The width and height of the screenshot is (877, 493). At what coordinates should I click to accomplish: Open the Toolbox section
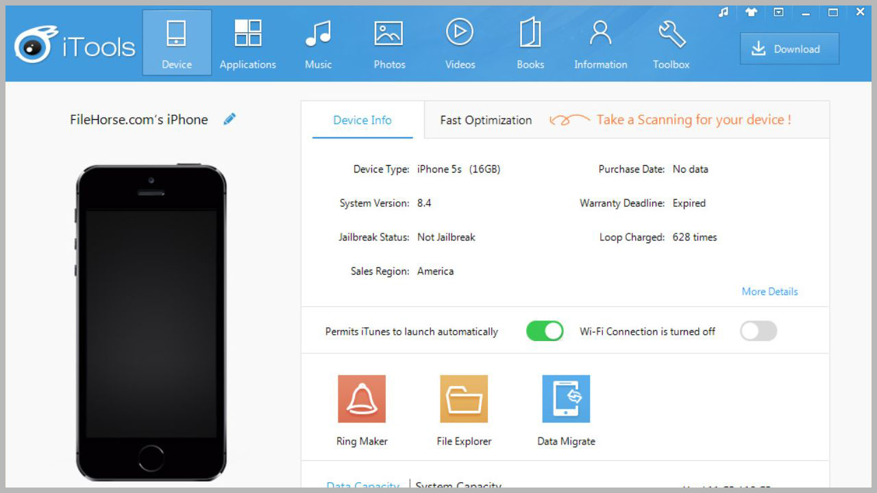671,42
